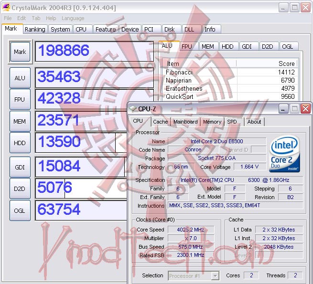This screenshot has height=284, width=313.
Task: Open the Language menu in CrystalMark
Action: [73, 18]
